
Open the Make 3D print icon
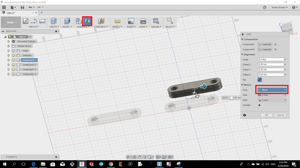point(143,21)
